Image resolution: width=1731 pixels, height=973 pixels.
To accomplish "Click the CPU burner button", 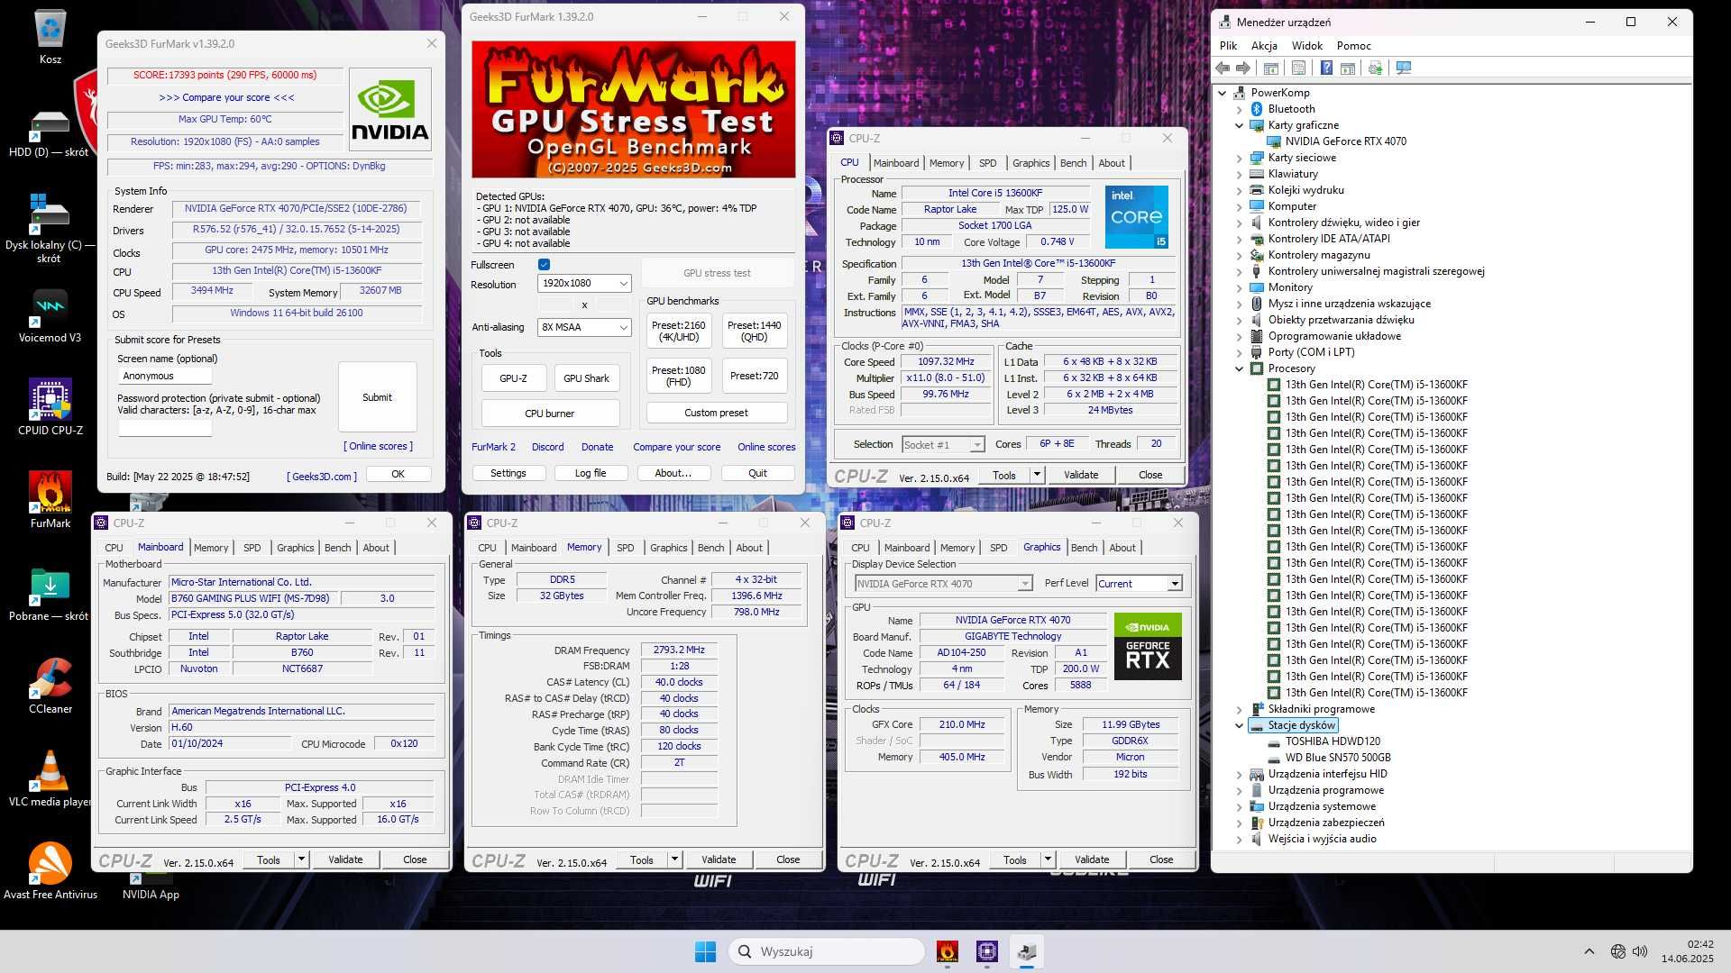I will tap(549, 414).
